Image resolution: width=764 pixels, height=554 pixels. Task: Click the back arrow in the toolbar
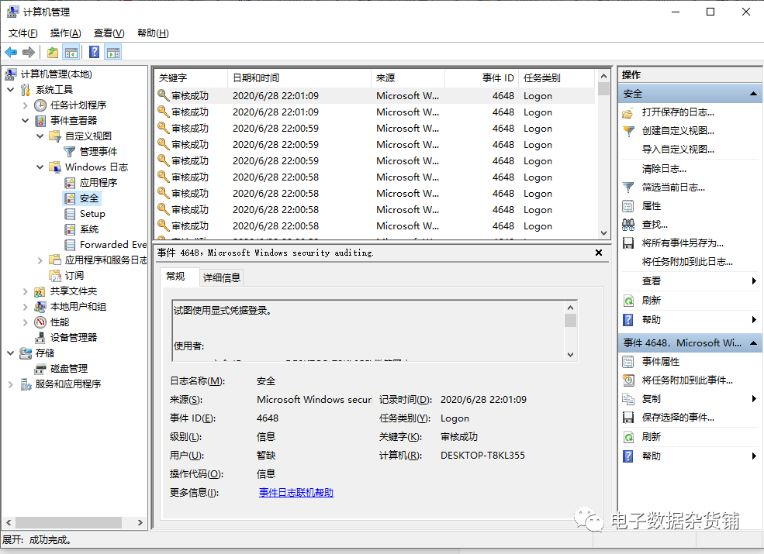pyautogui.click(x=11, y=51)
